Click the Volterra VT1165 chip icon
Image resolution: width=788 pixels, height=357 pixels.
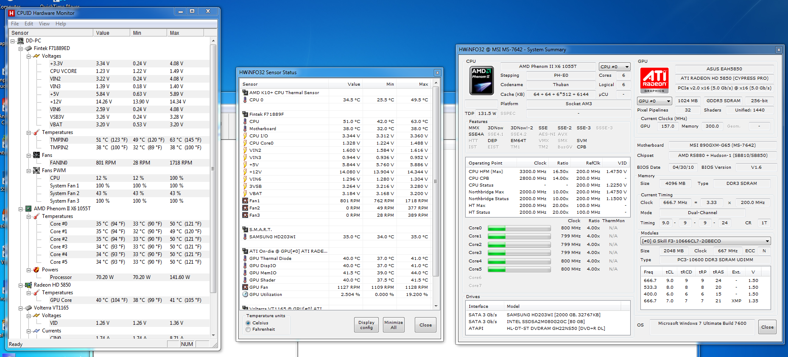click(28, 308)
